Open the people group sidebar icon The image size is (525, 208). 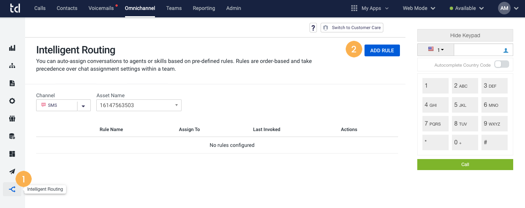pos(12,119)
